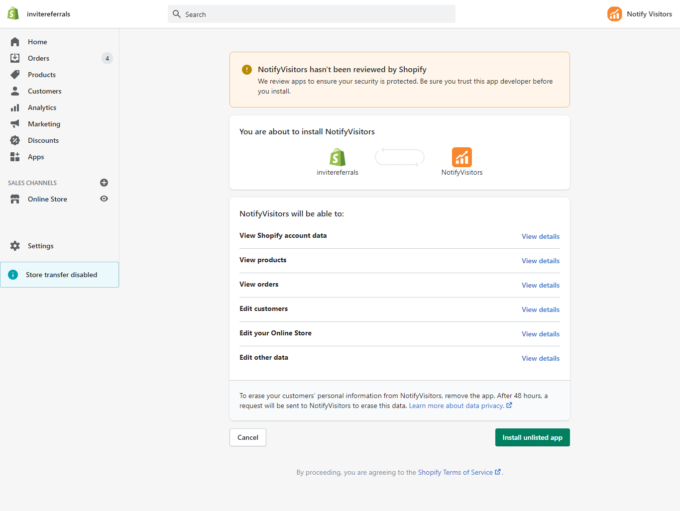The height and width of the screenshot is (511, 680).
Task: Click the Products tag icon
Action: click(x=15, y=75)
